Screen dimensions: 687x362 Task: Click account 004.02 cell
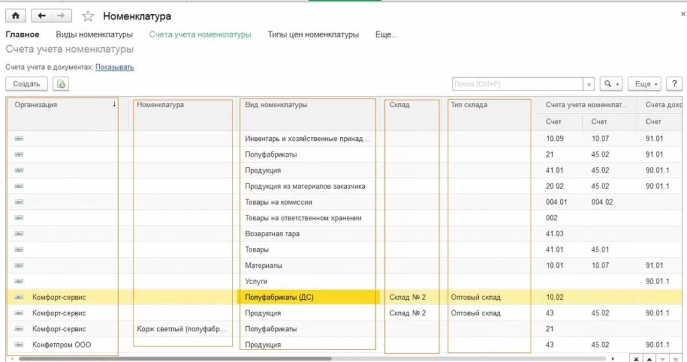point(602,202)
